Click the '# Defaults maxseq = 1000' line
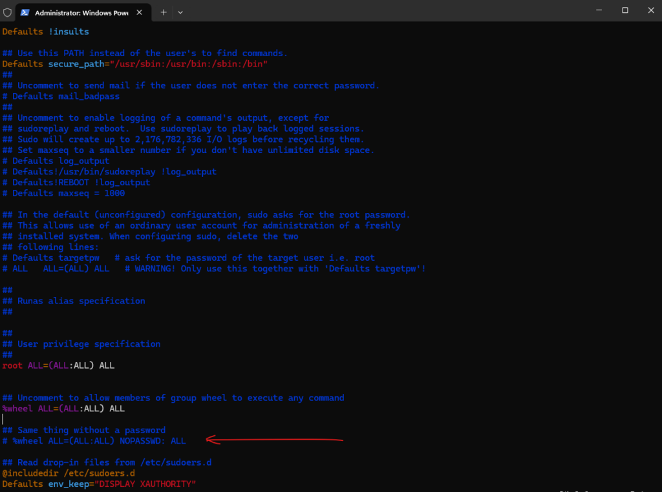This screenshot has height=492, width=662. pyautogui.click(x=63, y=193)
